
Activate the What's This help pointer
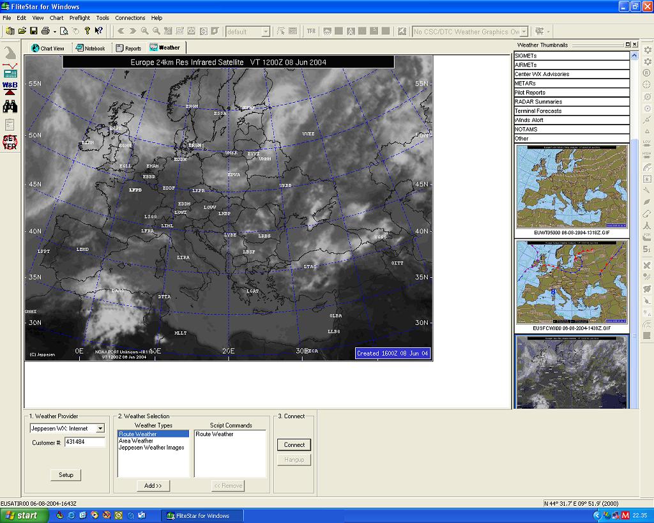(x=98, y=31)
